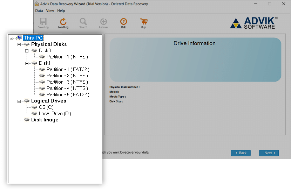Screen dimensions: 291x191
Task: Select Partition - 5 ( FAT32 ) label
Action: pyautogui.click(x=68, y=95)
